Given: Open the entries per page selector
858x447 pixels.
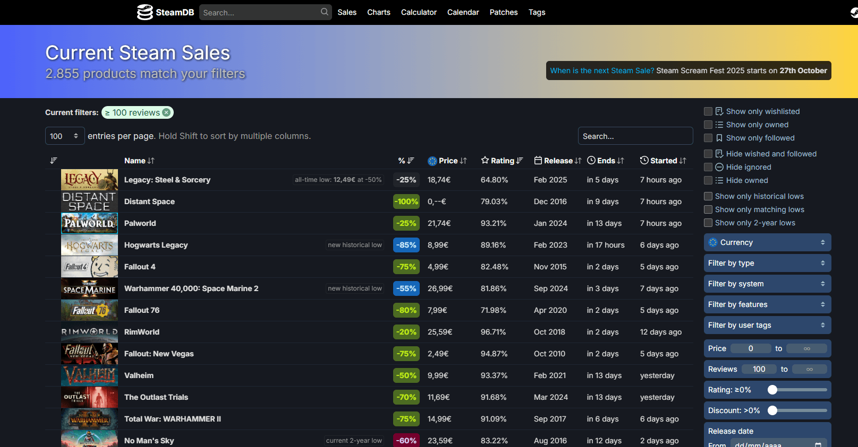Looking at the screenshot, I should coord(65,136).
